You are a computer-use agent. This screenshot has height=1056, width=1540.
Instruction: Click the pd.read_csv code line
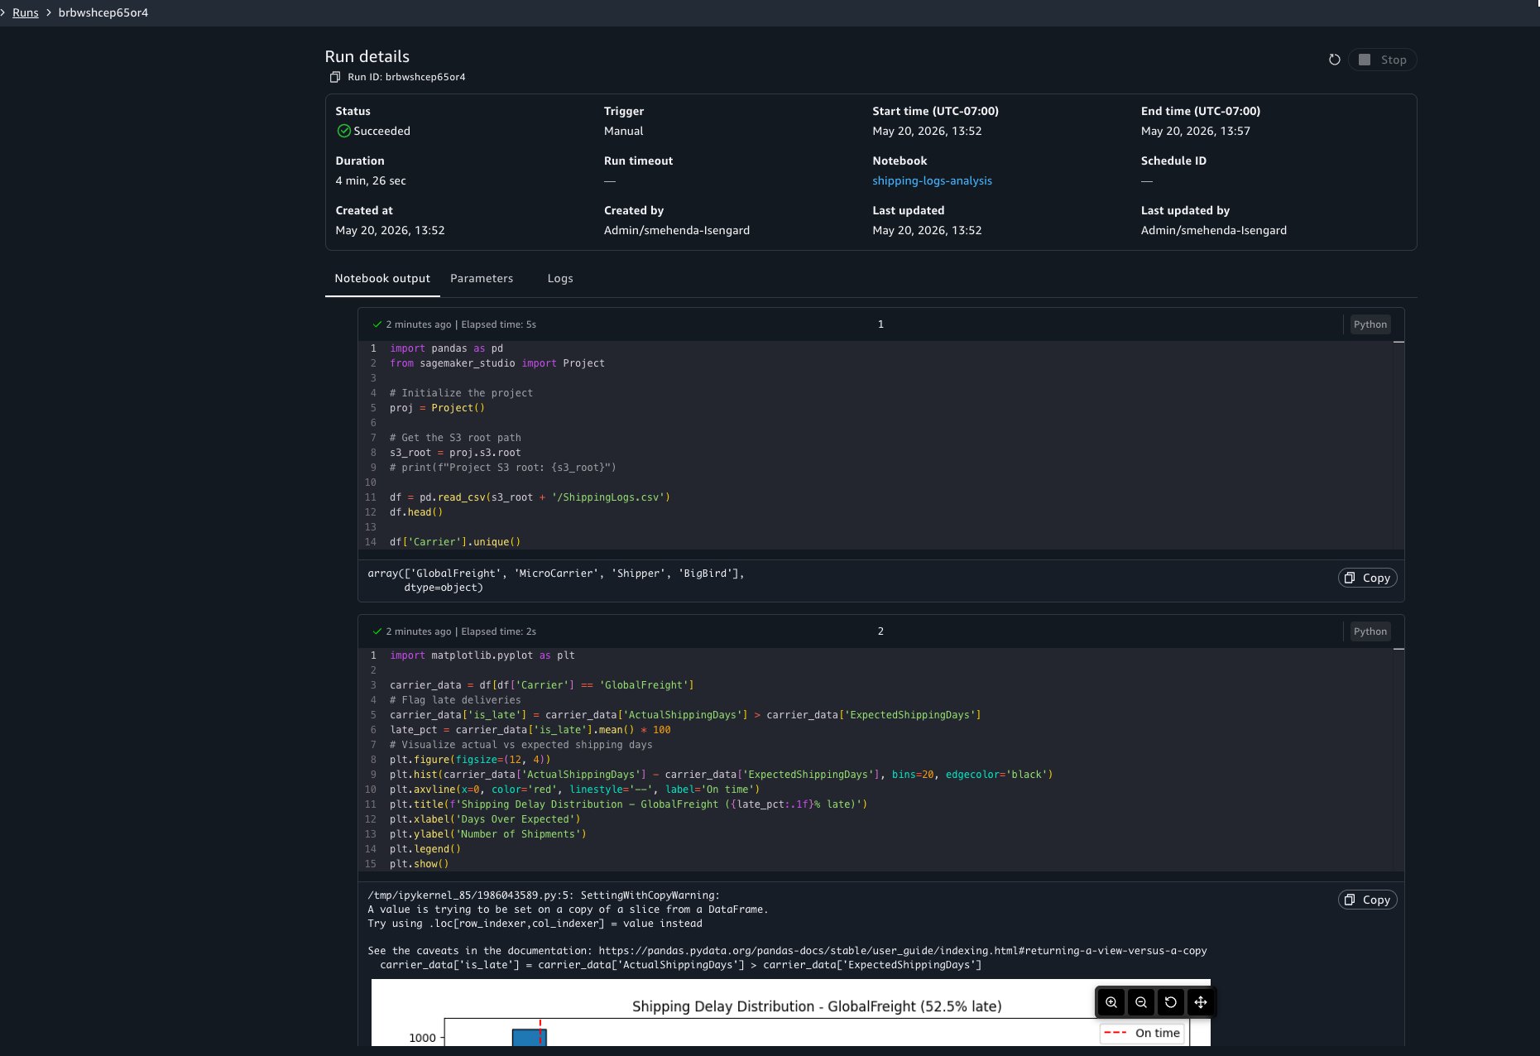pos(530,497)
